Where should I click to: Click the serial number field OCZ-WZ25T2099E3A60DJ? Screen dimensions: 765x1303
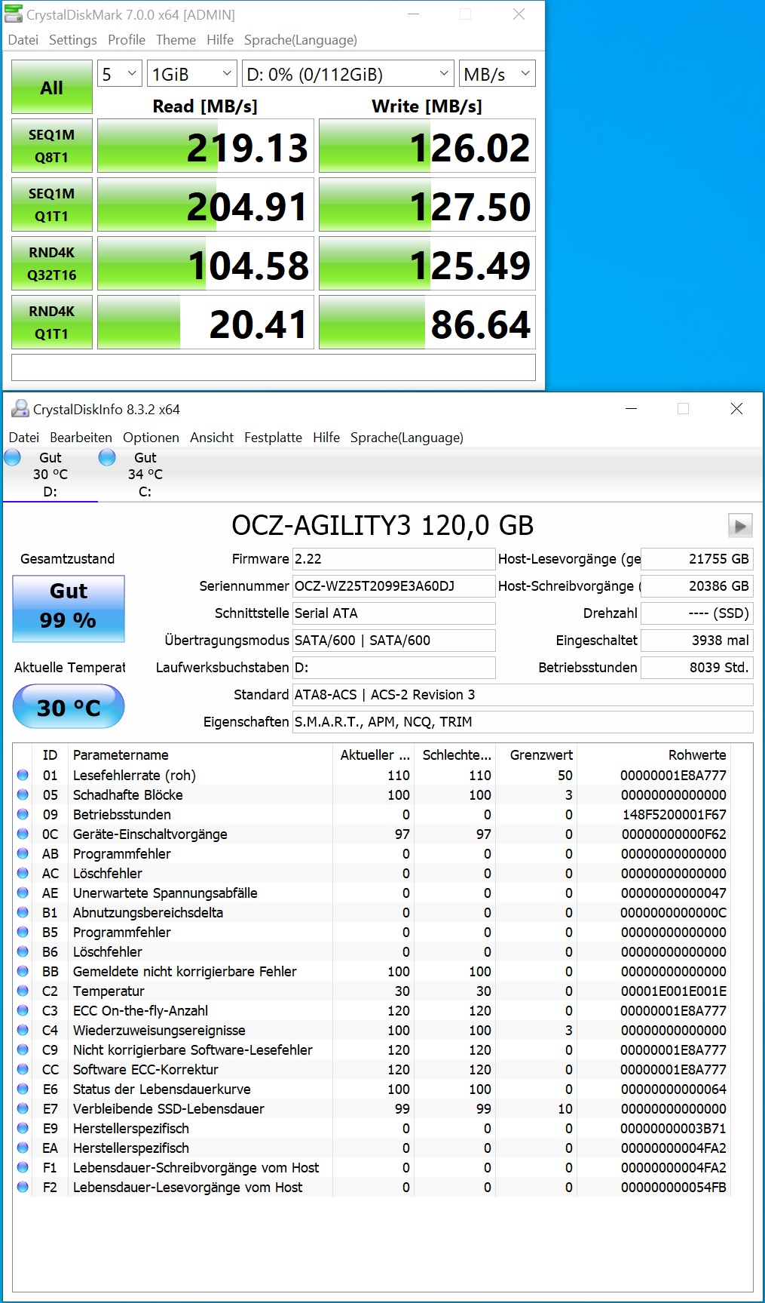393,586
